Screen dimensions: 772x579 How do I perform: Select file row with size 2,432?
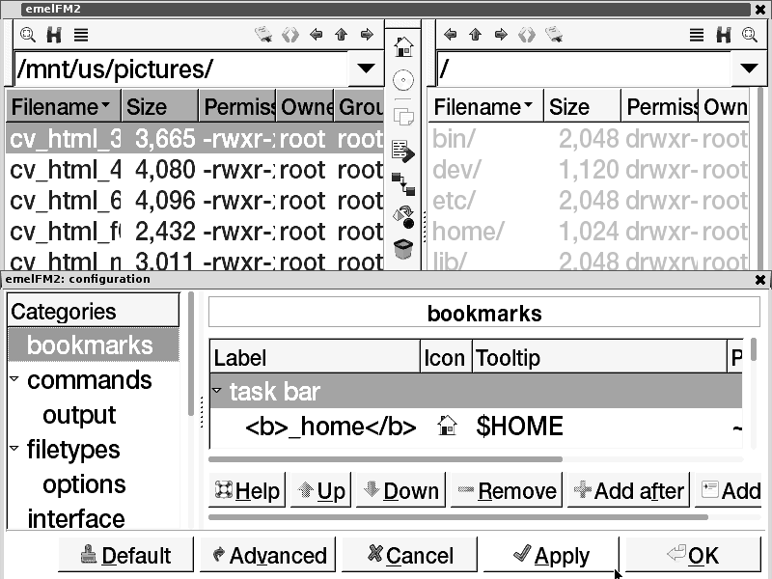click(x=195, y=232)
